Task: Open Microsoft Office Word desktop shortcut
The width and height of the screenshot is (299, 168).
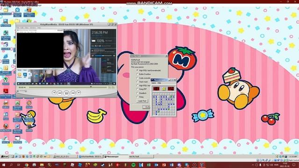Action: pyautogui.click(x=17, y=129)
